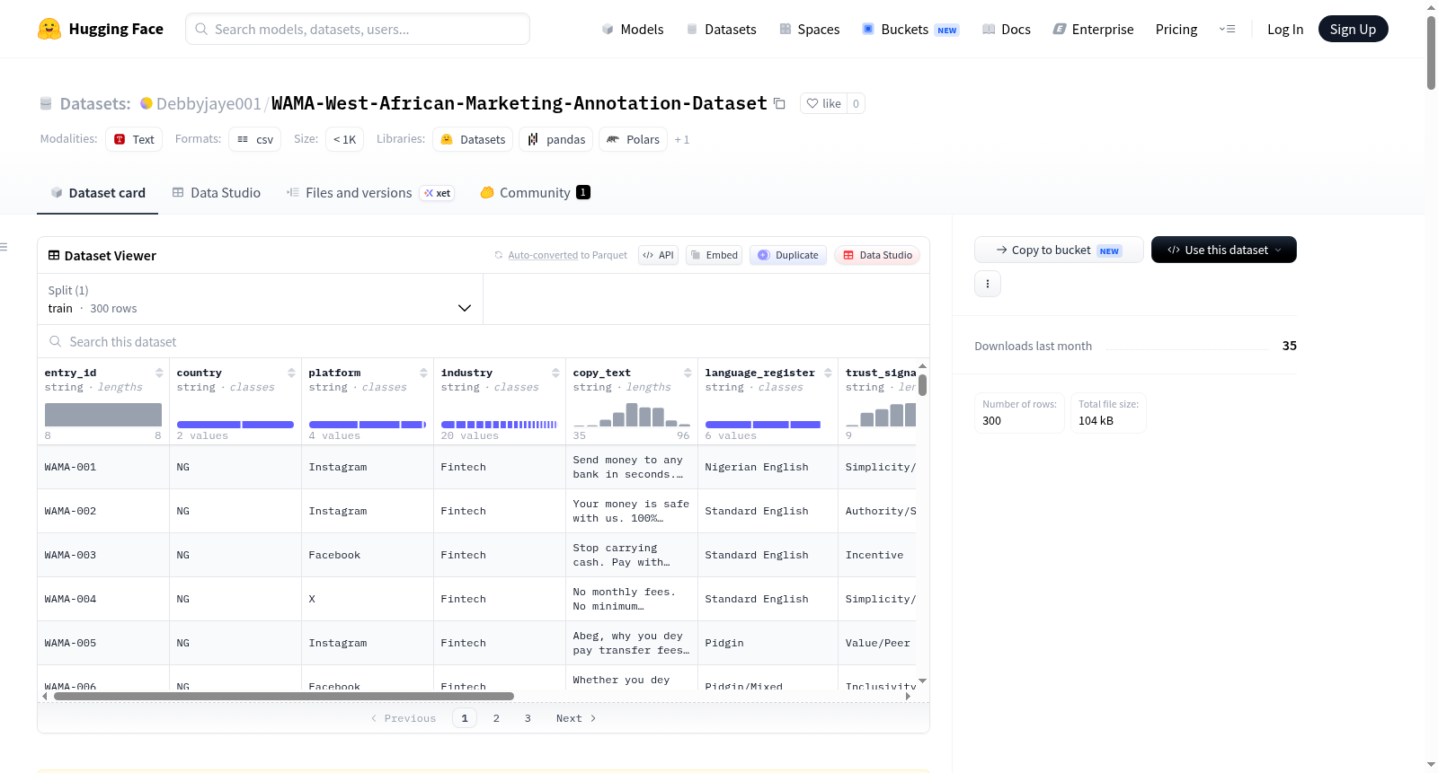Viewport: 1438px width, 773px height.
Task: Open the Polars library tag
Action: [633, 139]
